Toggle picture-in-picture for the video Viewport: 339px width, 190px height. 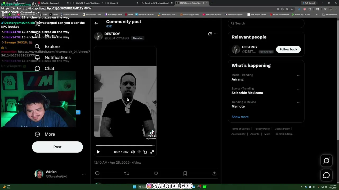click(145, 152)
